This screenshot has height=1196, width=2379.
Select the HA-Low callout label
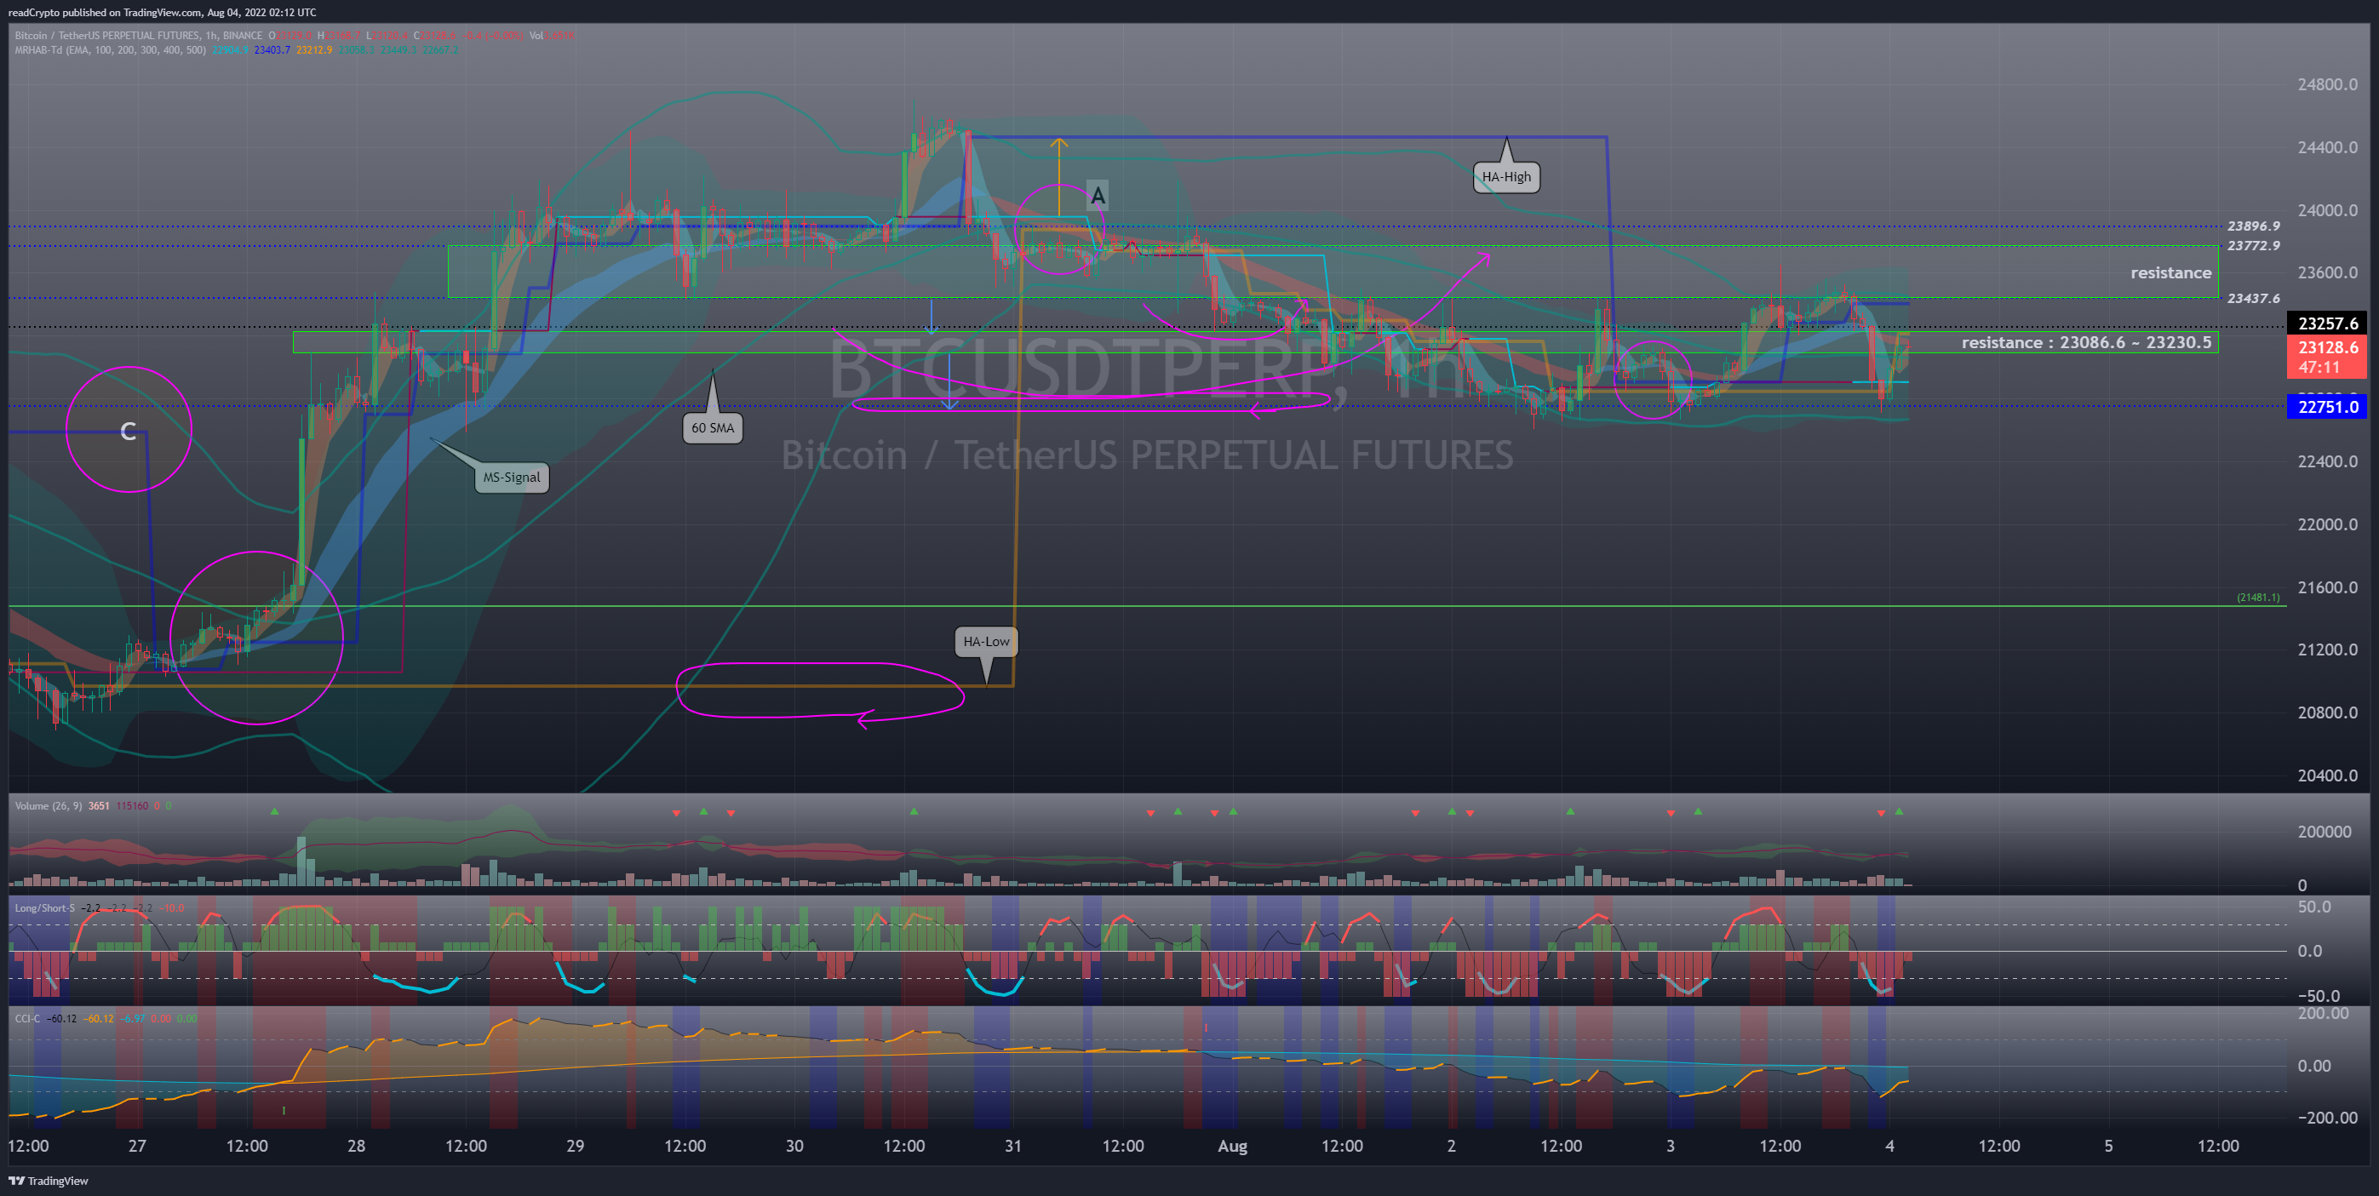point(986,641)
